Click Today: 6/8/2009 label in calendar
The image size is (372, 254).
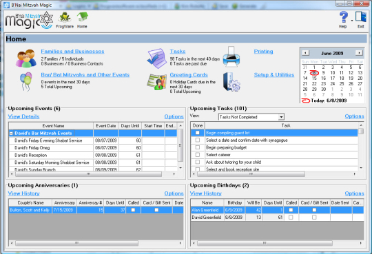point(329,100)
